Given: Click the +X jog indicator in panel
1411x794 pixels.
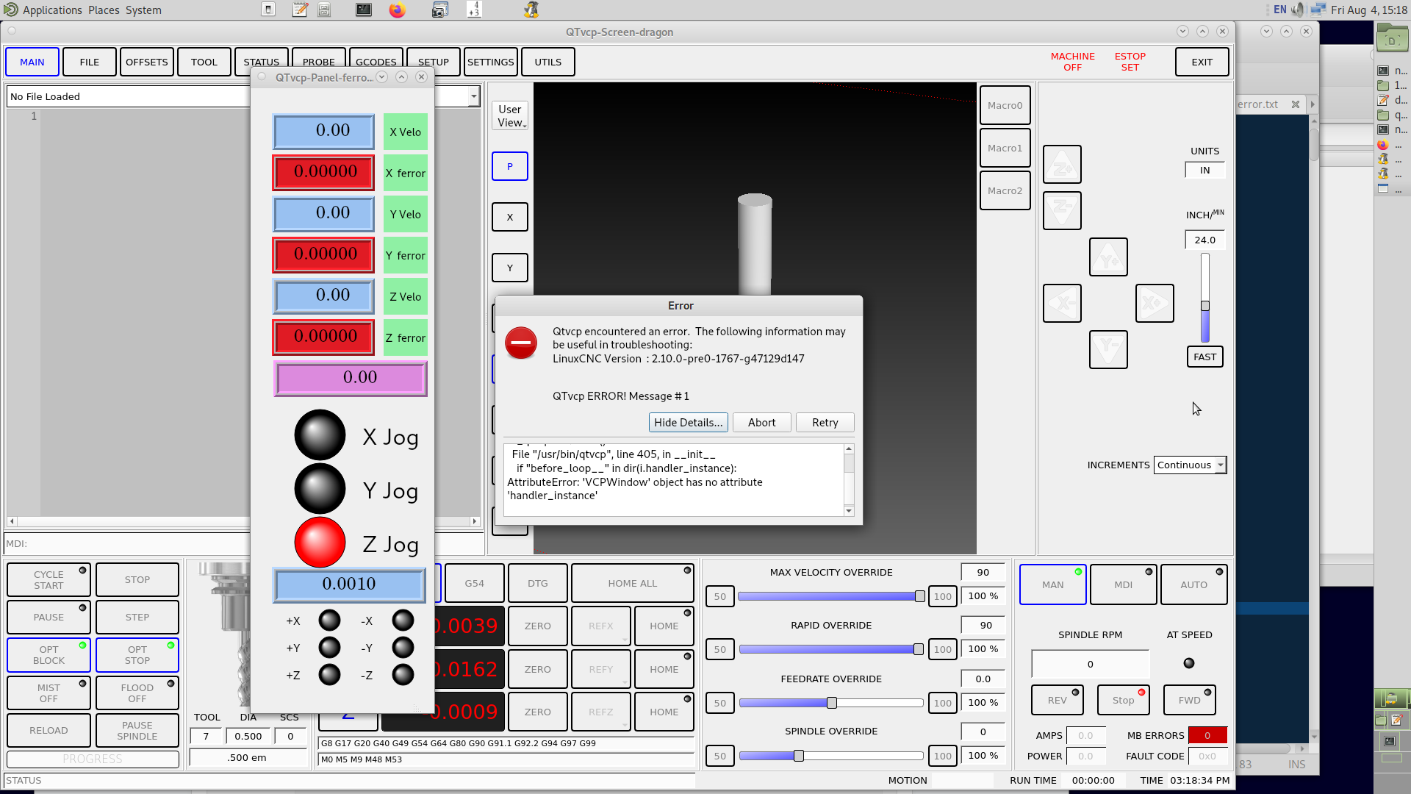Looking at the screenshot, I should (329, 620).
